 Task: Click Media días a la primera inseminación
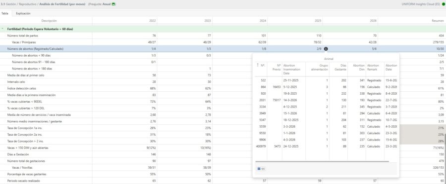point(31,95)
